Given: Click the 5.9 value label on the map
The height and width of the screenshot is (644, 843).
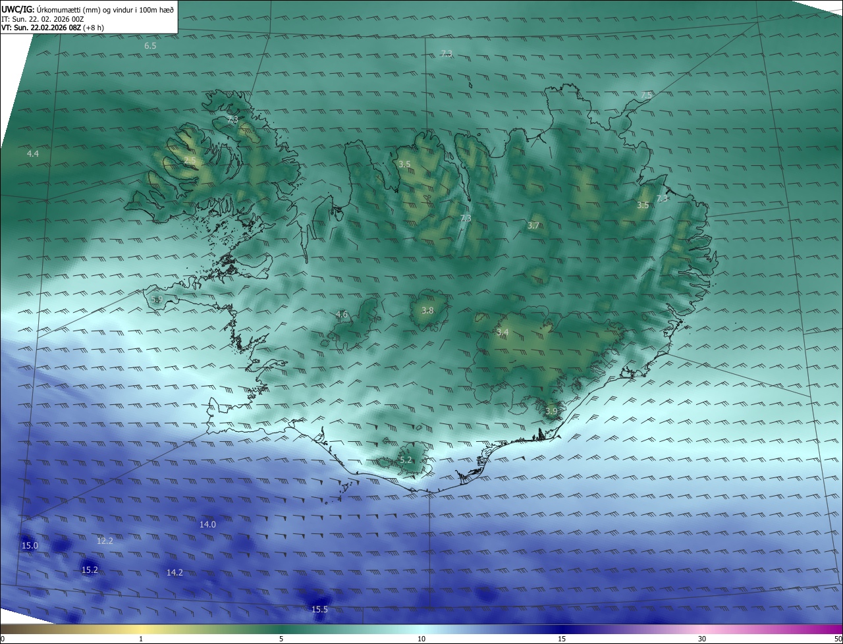Looking at the screenshot, I should click(x=157, y=300).
